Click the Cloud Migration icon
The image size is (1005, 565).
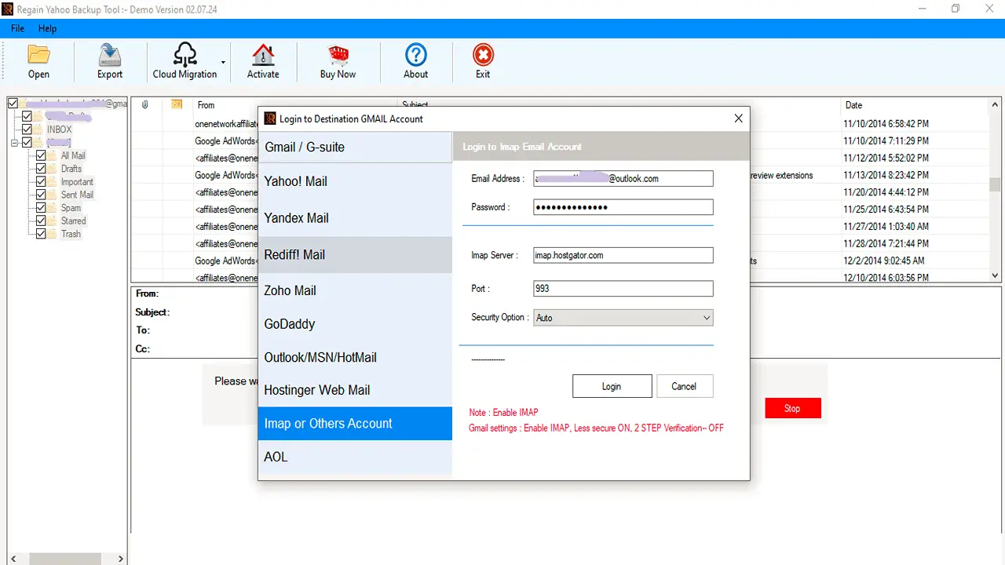click(x=185, y=55)
